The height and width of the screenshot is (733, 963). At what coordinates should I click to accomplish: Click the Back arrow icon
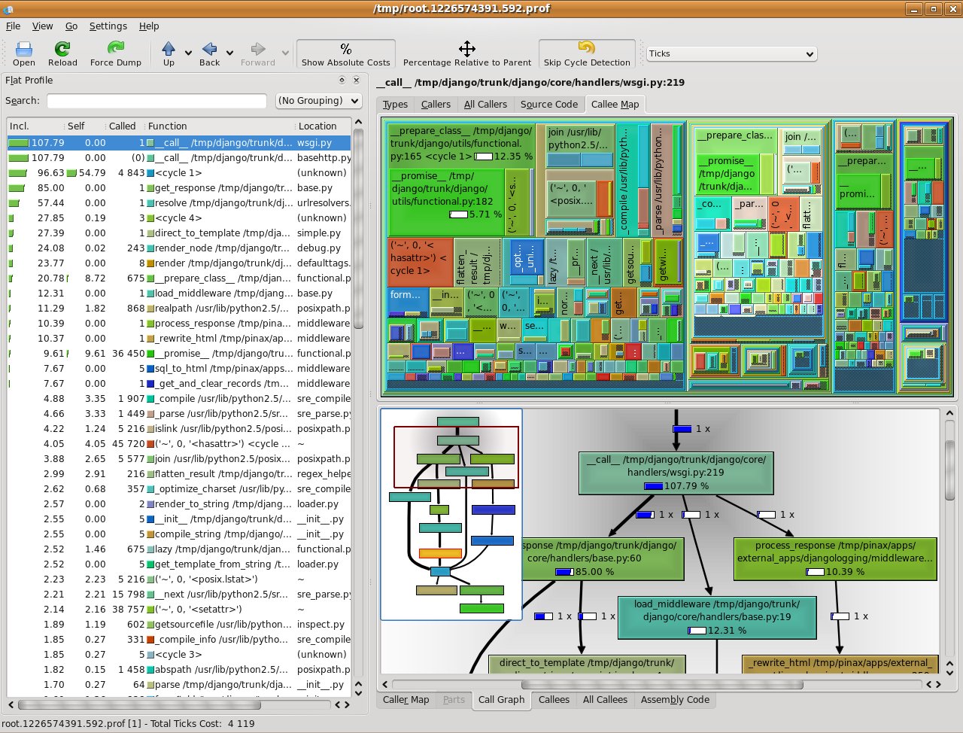click(x=210, y=53)
